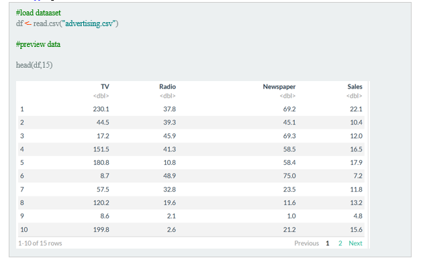Select Radio value 41.3
Image resolution: width=421 pixels, height=262 pixels.
pos(169,149)
